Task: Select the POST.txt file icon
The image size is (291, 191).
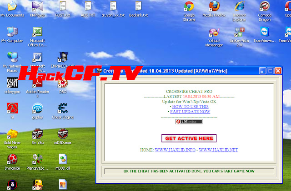Action: pos(63,9)
